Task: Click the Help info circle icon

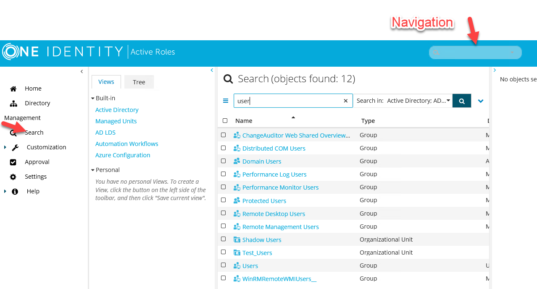Action: click(x=15, y=191)
